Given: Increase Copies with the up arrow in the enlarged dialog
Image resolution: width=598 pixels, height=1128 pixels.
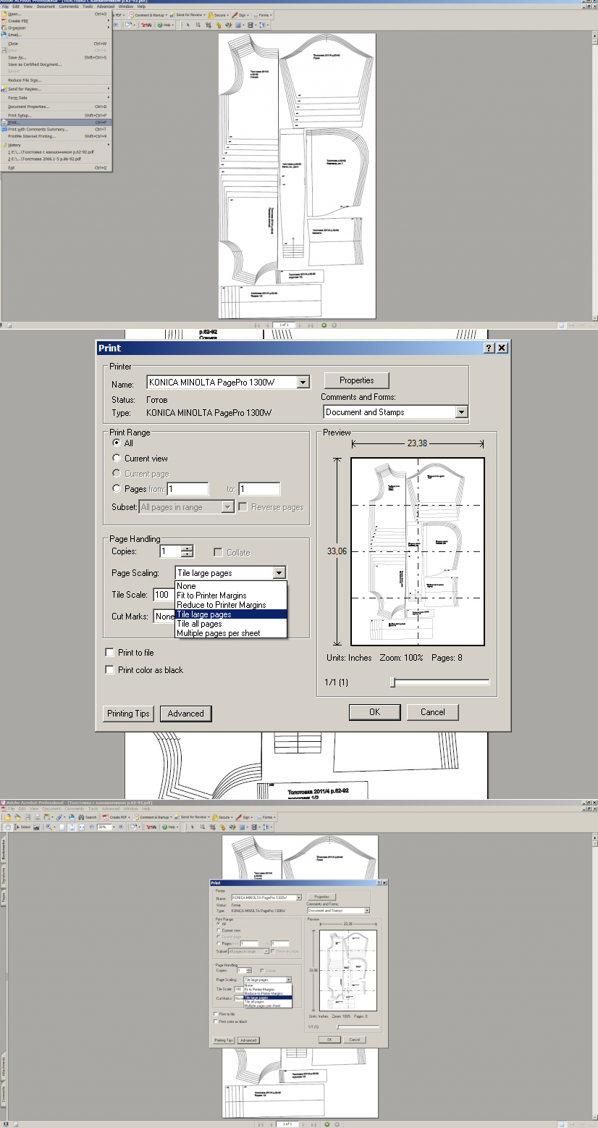Looking at the screenshot, I should click(x=188, y=548).
